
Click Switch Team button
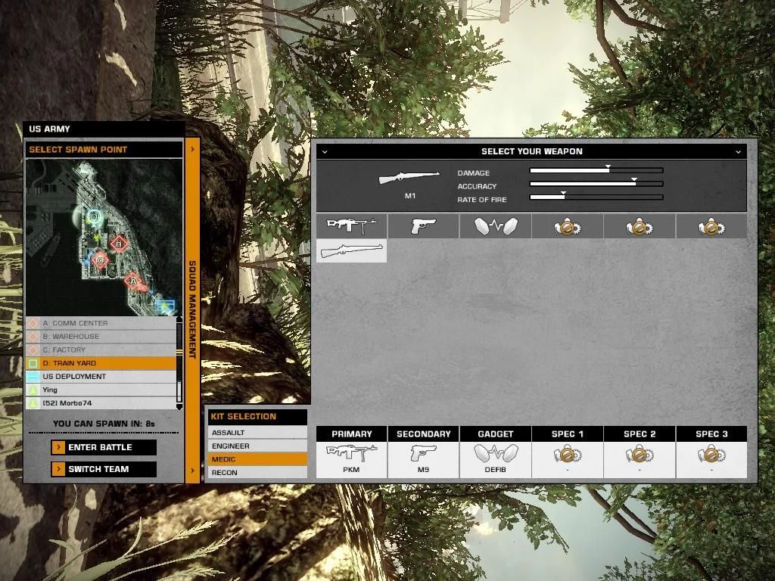pyautogui.click(x=104, y=469)
